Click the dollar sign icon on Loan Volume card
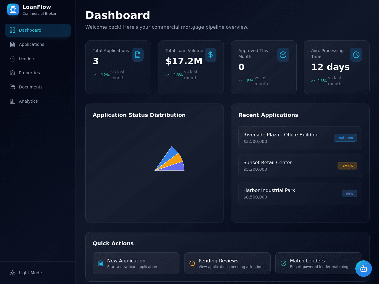This screenshot has width=379, height=284. click(211, 55)
